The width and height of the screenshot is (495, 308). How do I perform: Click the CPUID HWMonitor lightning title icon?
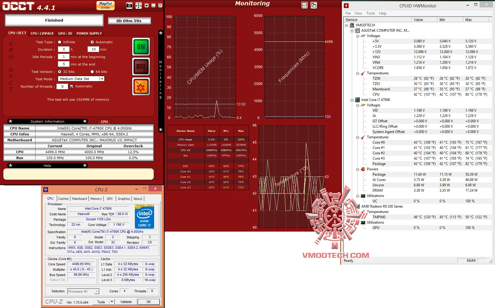[346, 6]
